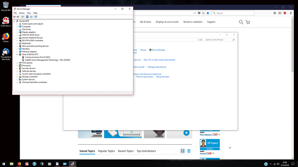Screen dimensions: 298x167
Task: Expand the Display adapters node
Action: pyautogui.click(x=17, y=32)
